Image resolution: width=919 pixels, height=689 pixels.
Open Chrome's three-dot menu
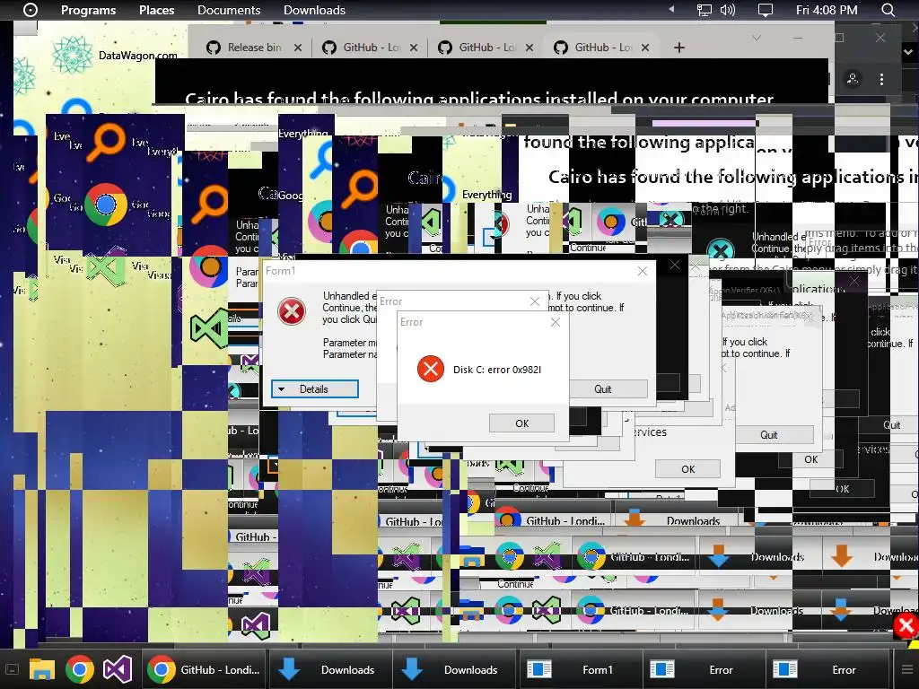tap(881, 79)
